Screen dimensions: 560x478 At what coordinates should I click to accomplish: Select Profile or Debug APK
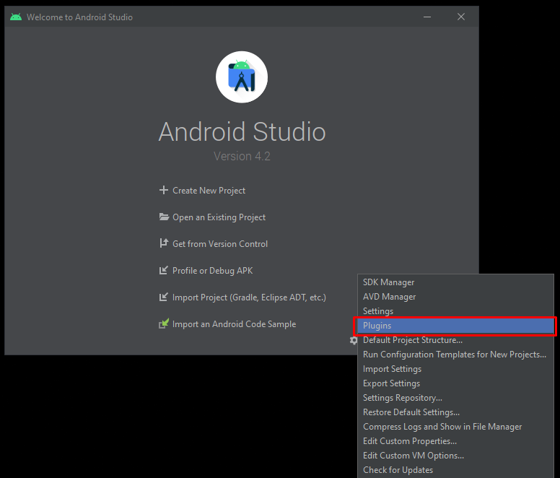coord(212,271)
